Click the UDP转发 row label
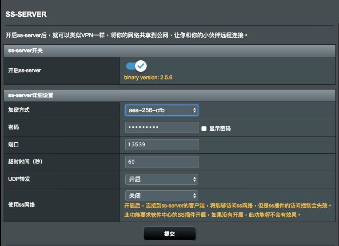The width and height of the screenshot is (339, 246). pyautogui.click(x=19, y=179)
